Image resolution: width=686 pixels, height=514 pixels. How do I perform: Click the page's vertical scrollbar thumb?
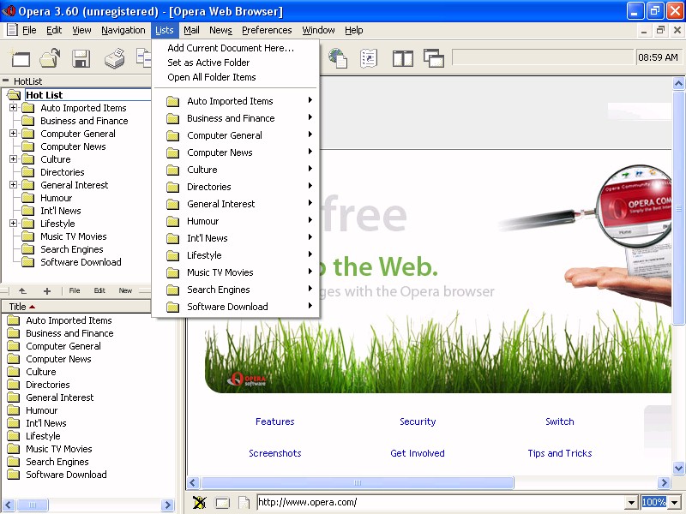(678, 208)
